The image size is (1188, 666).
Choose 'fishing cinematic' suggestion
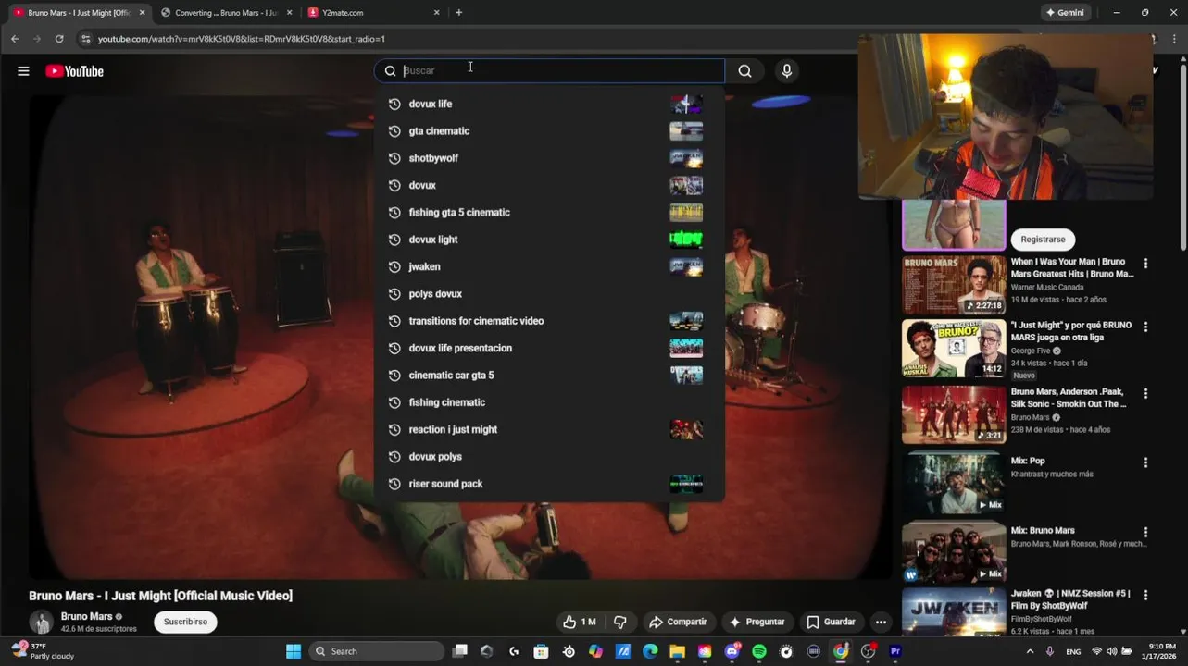tap(549, 402)
